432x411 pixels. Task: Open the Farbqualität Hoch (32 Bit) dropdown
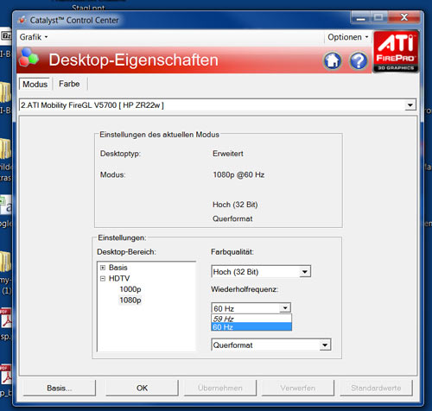[261, 272]
